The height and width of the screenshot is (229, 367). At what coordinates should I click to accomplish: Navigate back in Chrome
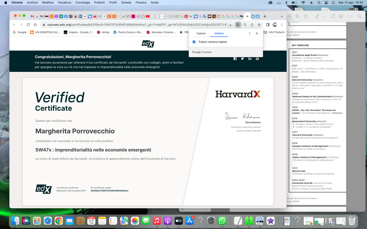tap(14, 25)
